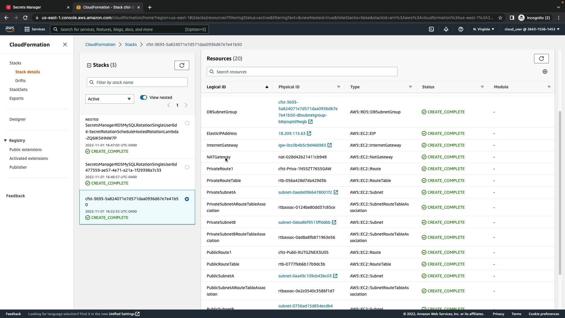Viewport: 565px width, 318px height.
Task: Open the ElasticIPAddress external link icon
Action: point(309,133)
